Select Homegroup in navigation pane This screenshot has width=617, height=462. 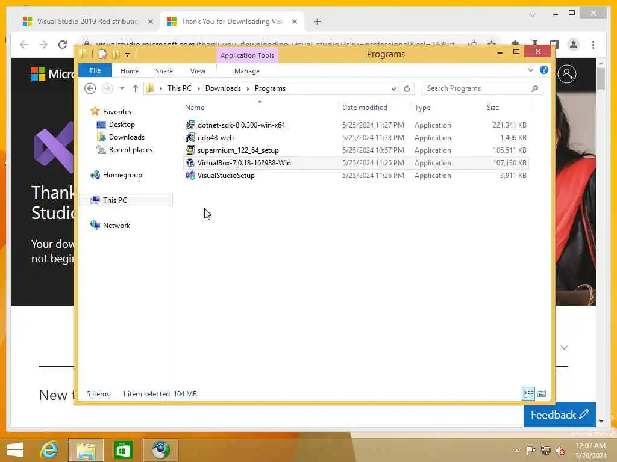122,175
